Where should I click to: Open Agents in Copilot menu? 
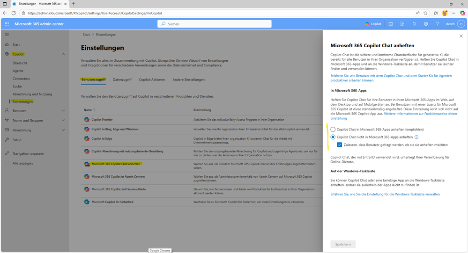[x=18, y=71]
